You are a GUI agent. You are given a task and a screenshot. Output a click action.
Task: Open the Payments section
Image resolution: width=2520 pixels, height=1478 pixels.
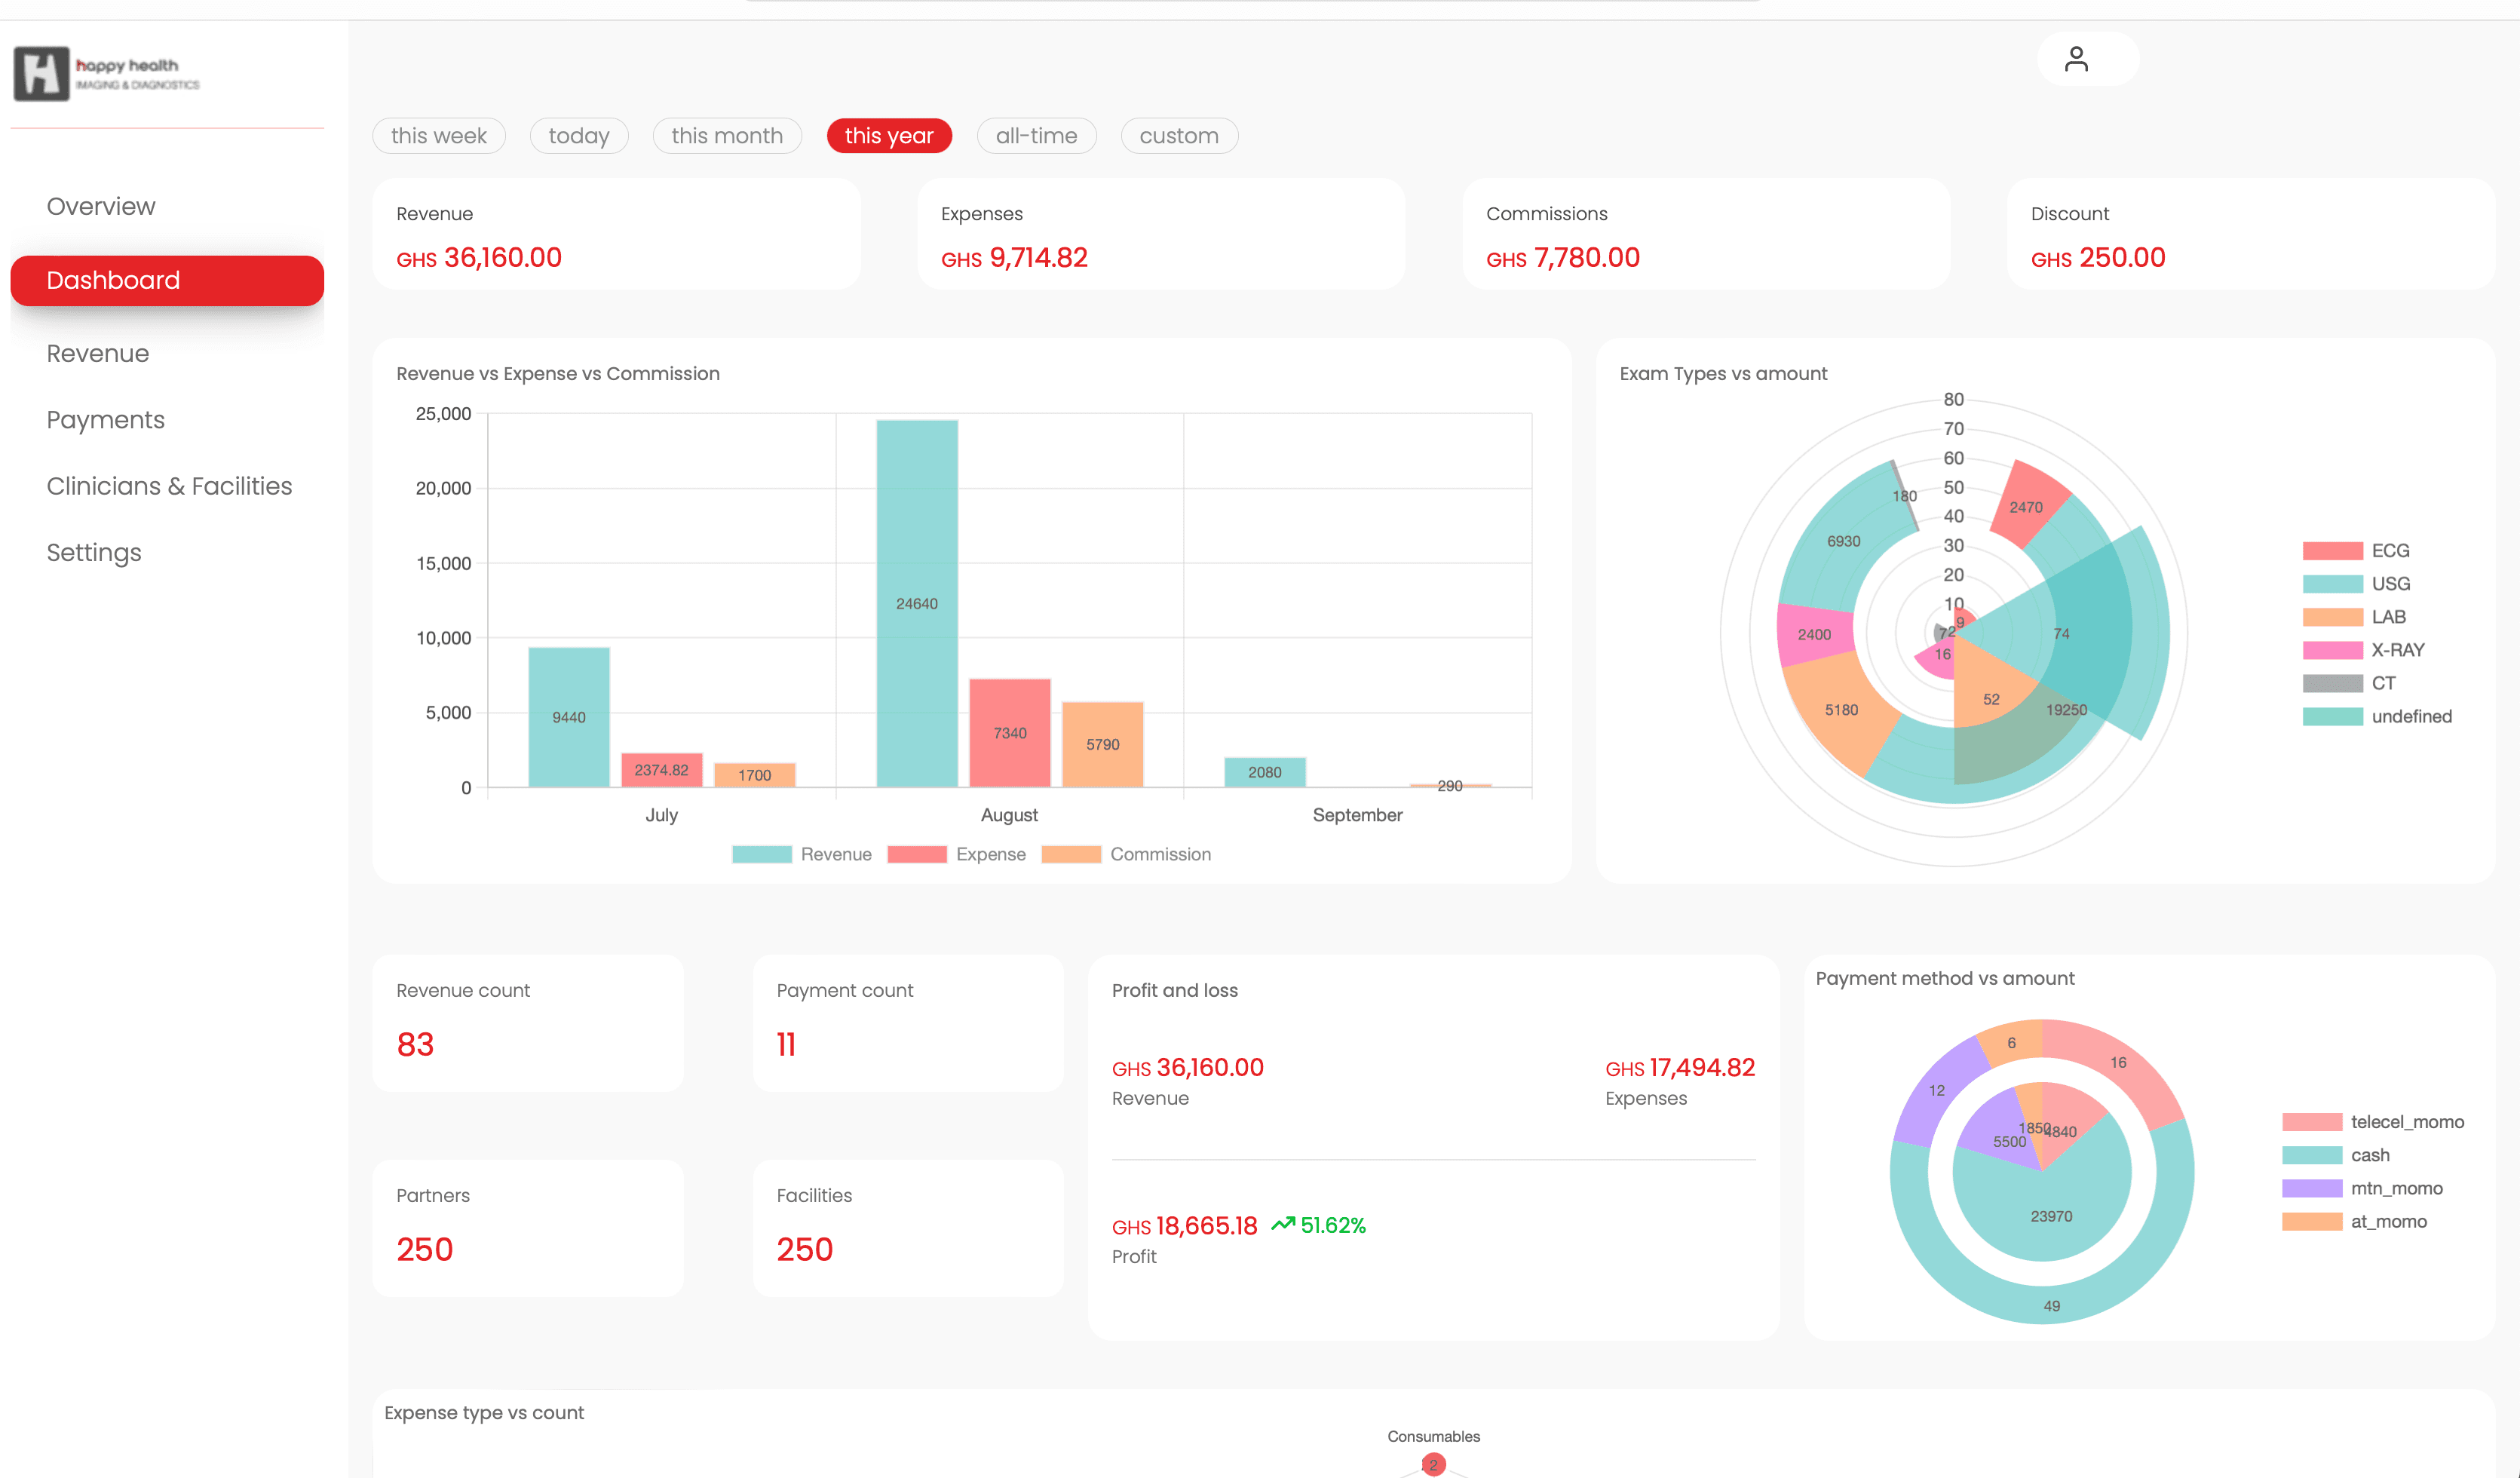106,420
